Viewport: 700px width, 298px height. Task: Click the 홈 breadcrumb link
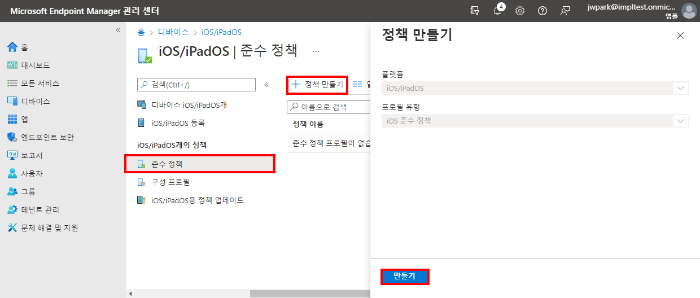point(142,32)
